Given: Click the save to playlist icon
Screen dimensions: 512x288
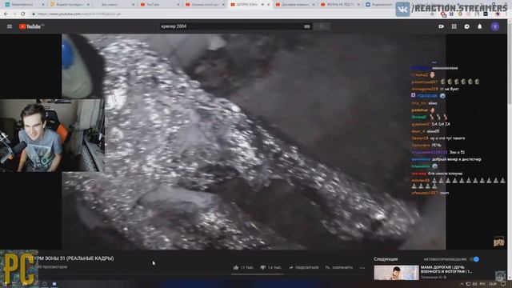Looking at the screenshot, I should point(327,267).
